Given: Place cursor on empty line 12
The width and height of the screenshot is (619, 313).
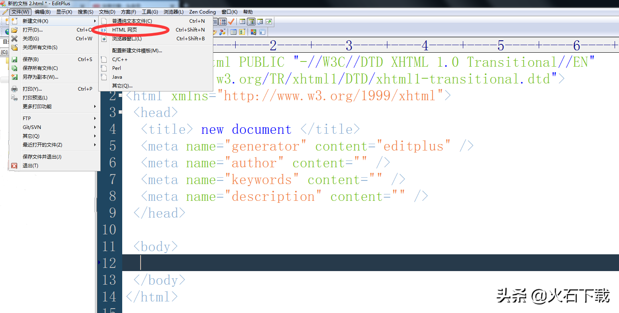Looking at the screenshot, I should [371, 263].
